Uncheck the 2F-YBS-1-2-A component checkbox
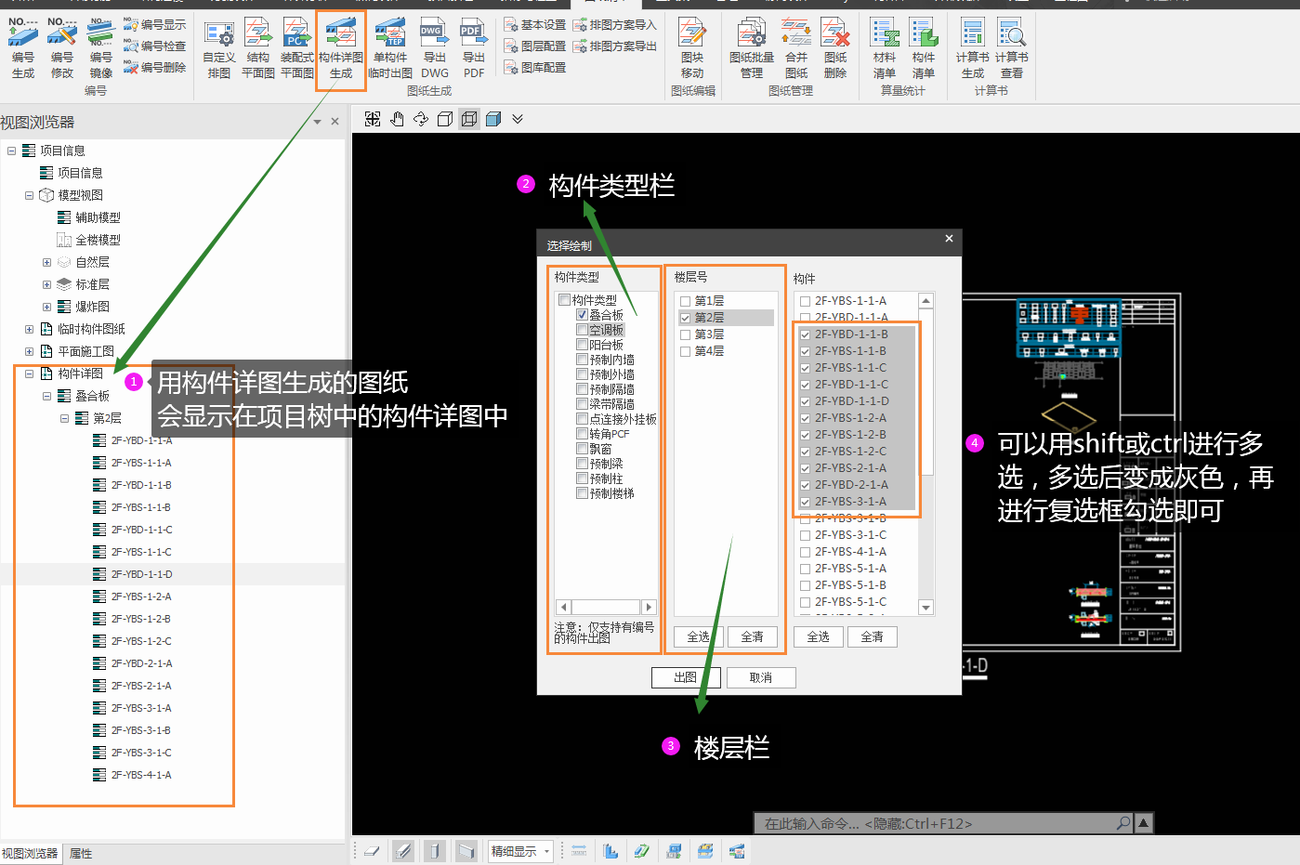This screenshot has height=865, width=1300. coord(806,418)
